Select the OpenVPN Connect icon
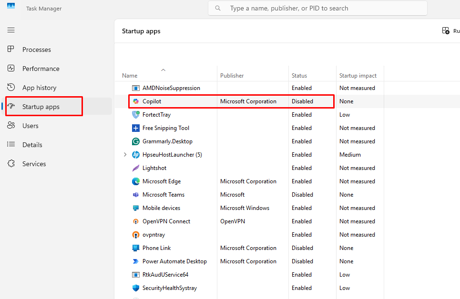 pos(135,221)
